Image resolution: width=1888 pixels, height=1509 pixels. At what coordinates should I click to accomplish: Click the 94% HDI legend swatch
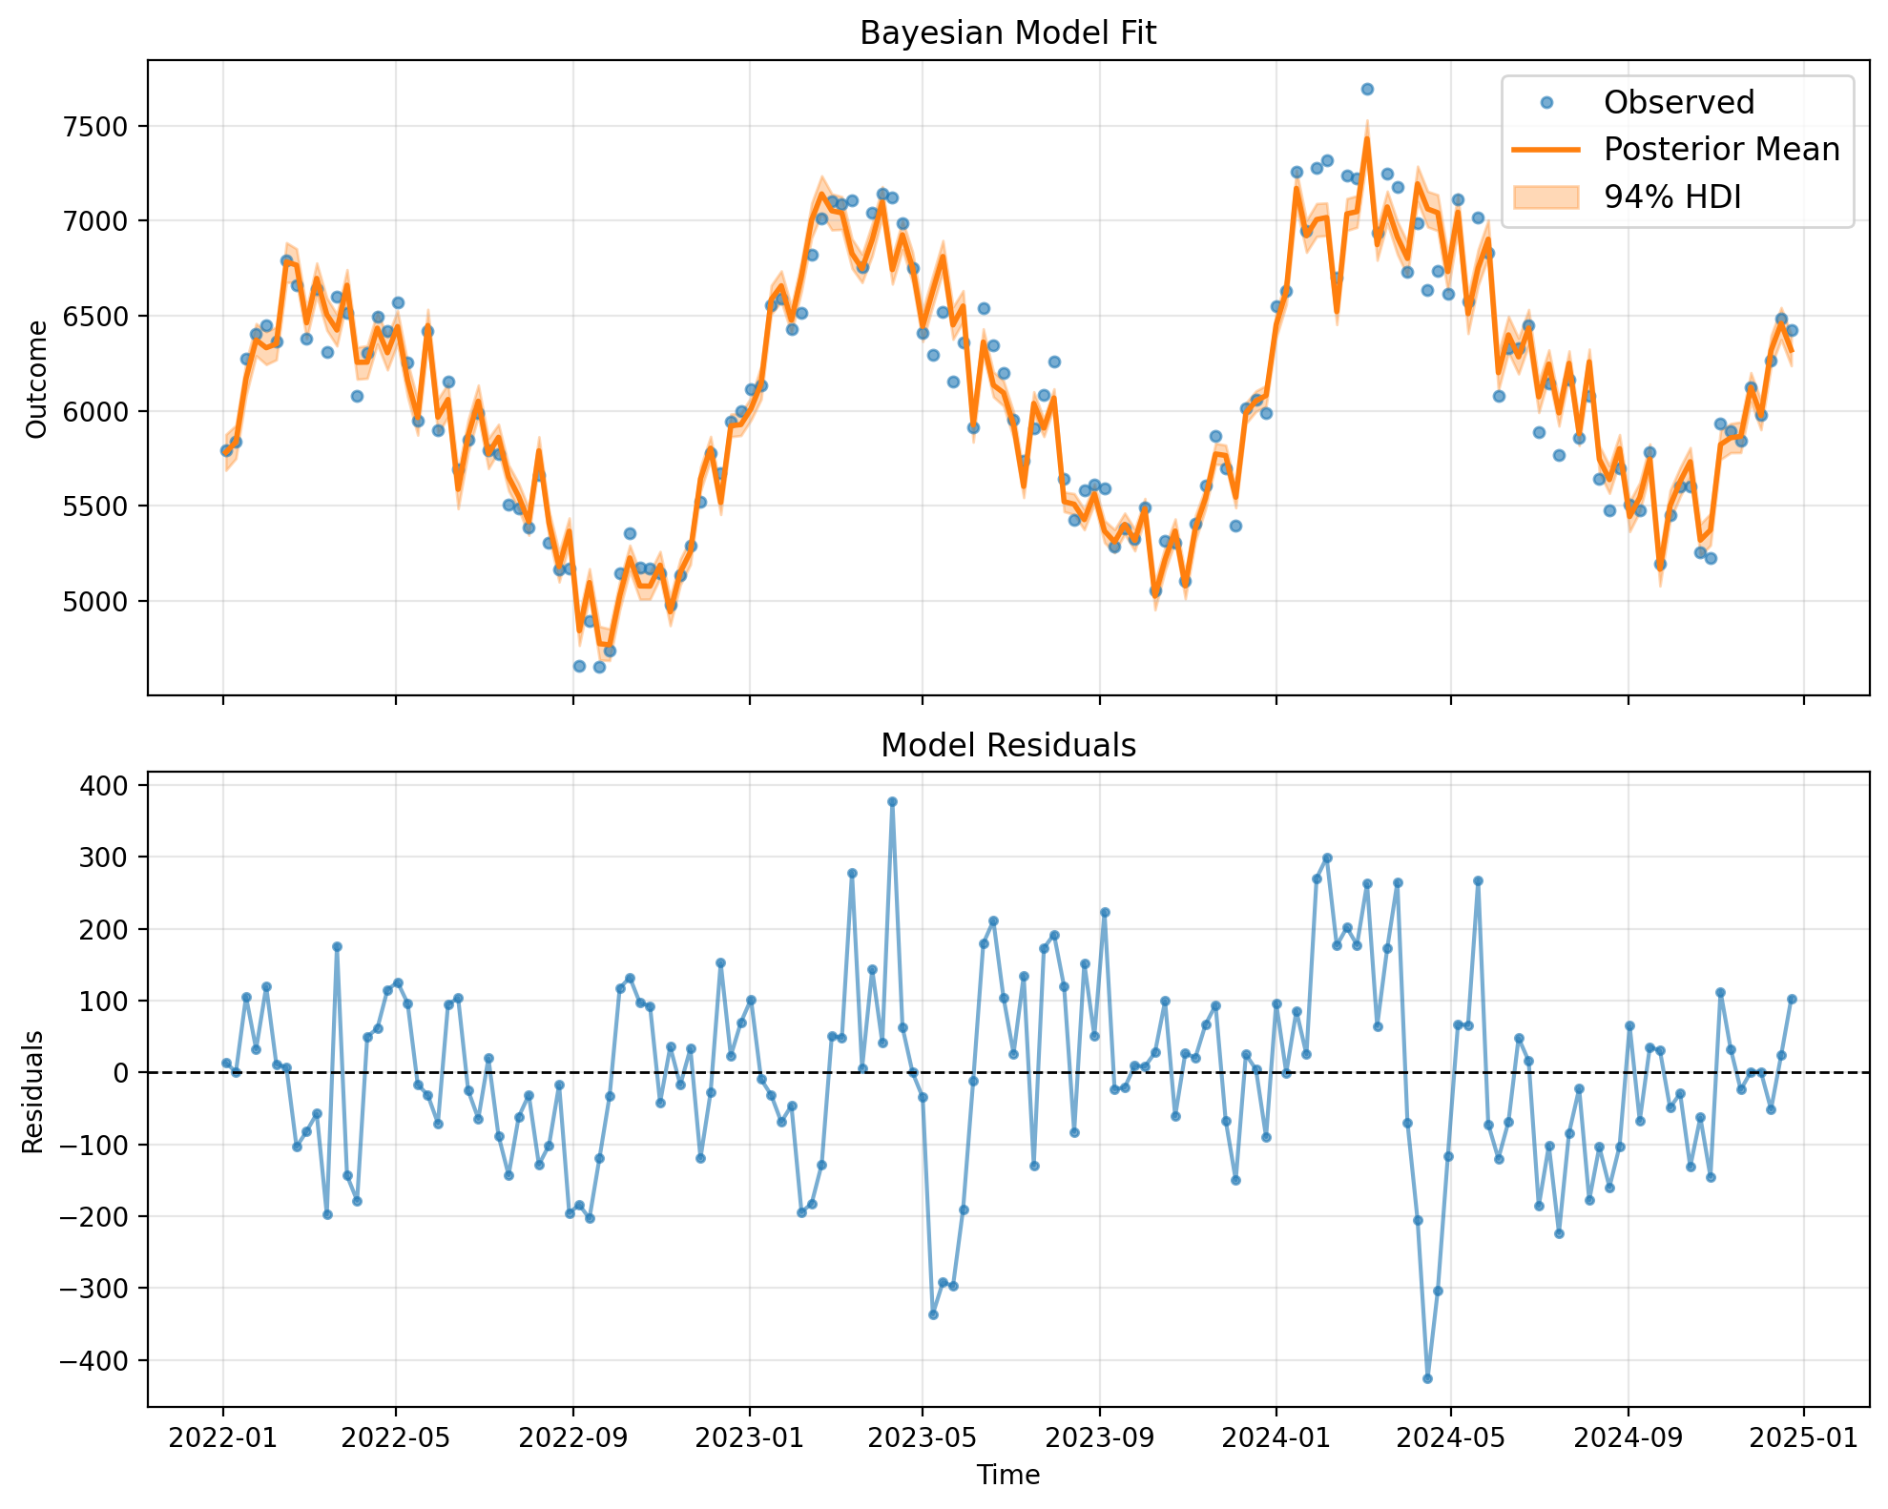click(x=1546, y=196)
